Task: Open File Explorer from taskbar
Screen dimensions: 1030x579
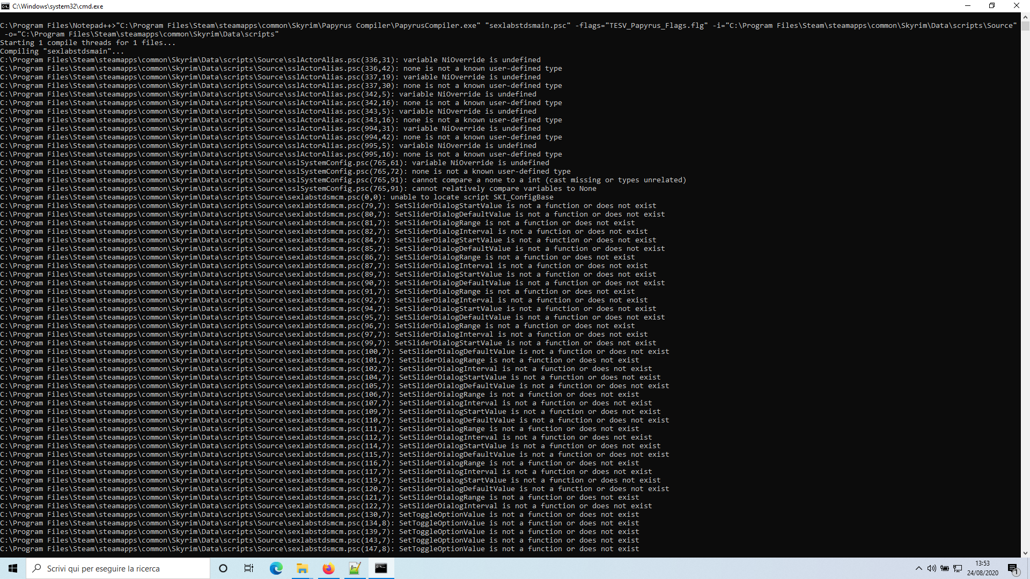Action: click(x=302, y=568)
